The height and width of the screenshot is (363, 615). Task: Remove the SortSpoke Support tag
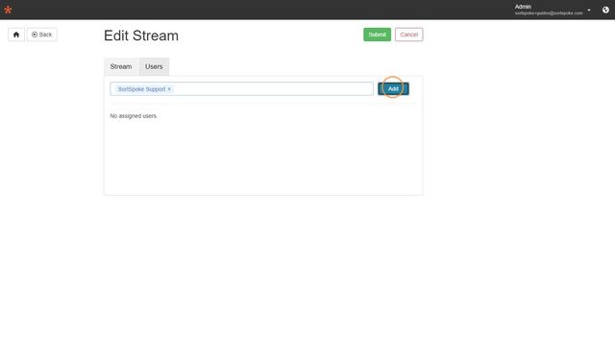(169, 89)
